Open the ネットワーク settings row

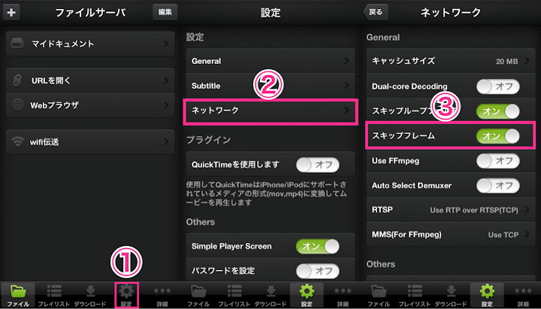(270, 111)
